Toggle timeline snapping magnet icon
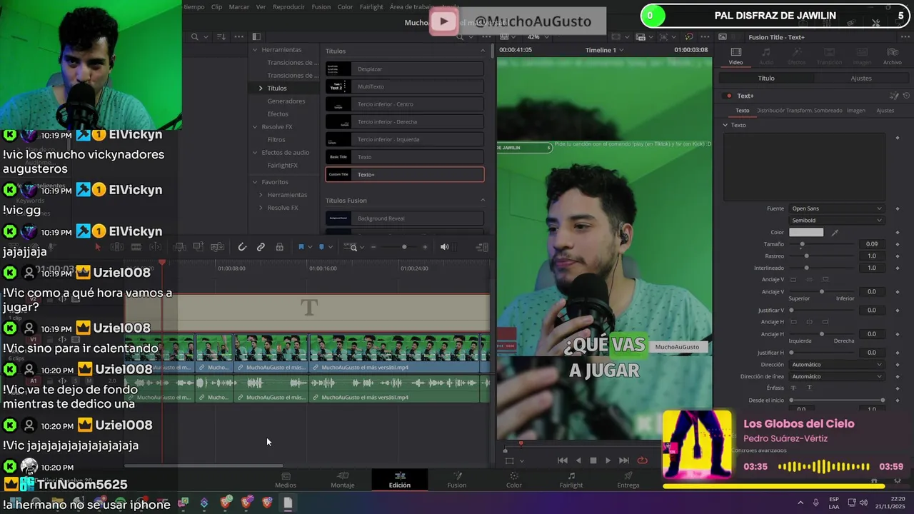The width and height of the screenshot is (914, 514). tap(242, 247)
